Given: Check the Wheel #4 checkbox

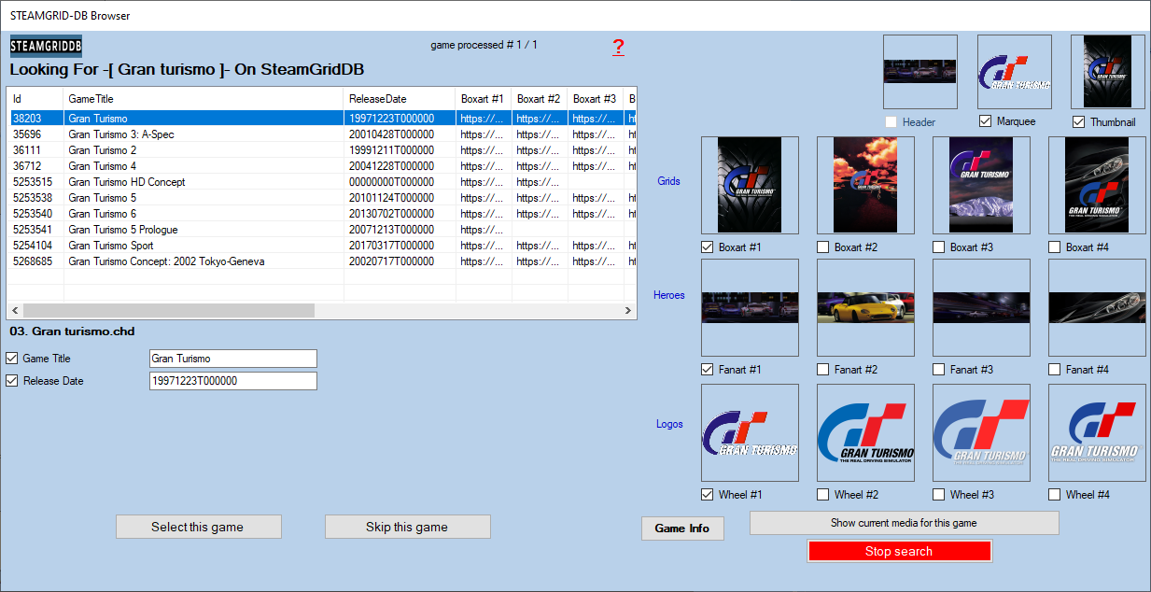Looking at the screenshot, I should pyautogui.click(x=1054, y=495).
